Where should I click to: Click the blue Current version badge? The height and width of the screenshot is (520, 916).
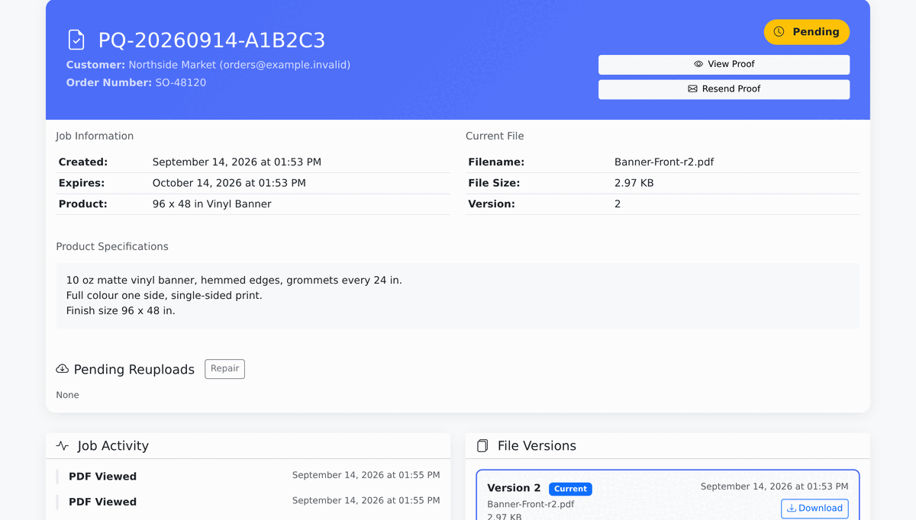click(x=570, y=489)
